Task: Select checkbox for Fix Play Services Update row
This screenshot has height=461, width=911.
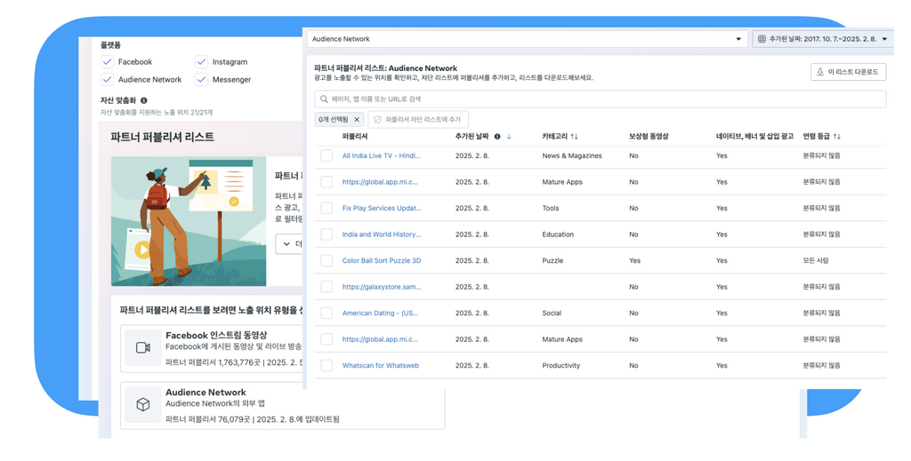Action: (x=327, y=208)
